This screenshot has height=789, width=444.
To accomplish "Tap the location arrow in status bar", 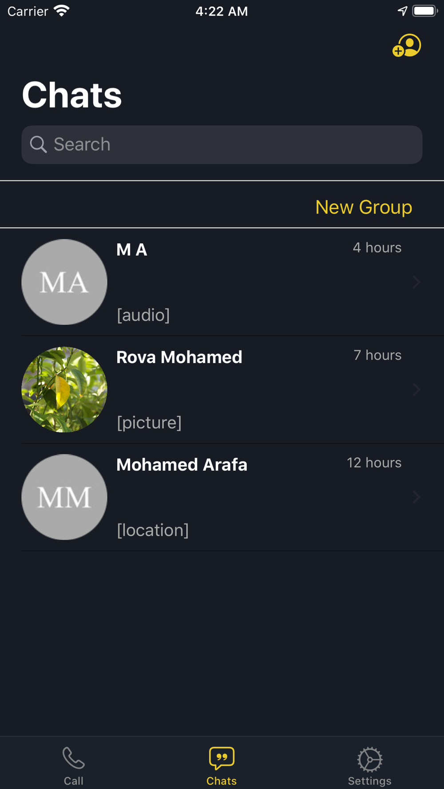I will (402, 11).
